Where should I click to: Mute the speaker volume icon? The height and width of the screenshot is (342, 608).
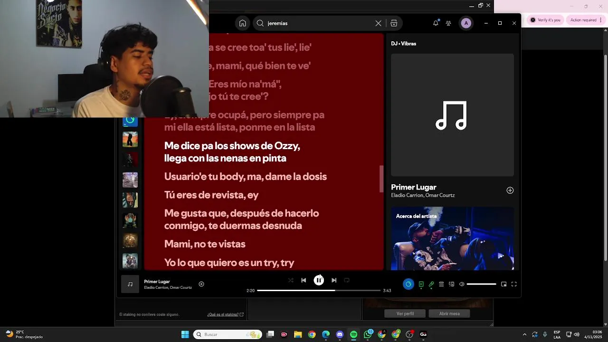[x=462, y=284]
